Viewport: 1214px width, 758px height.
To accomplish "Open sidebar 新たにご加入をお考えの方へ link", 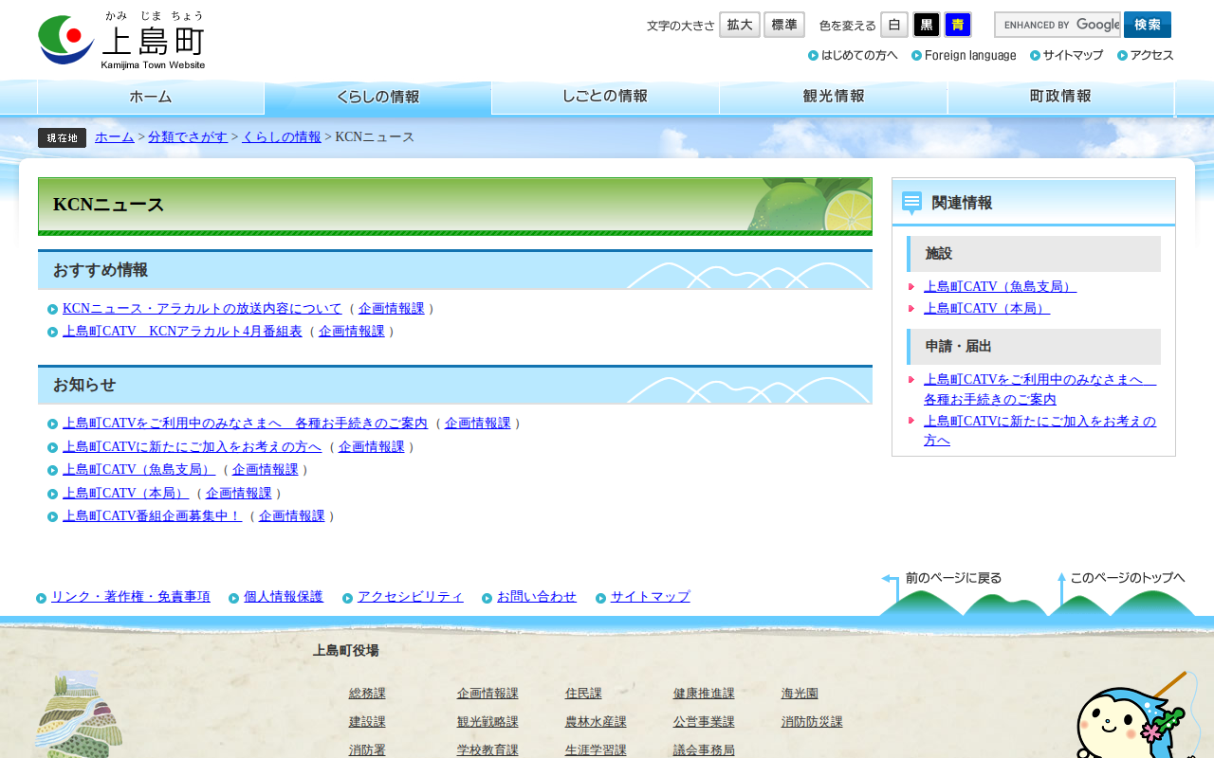I will click(1040, 431).
